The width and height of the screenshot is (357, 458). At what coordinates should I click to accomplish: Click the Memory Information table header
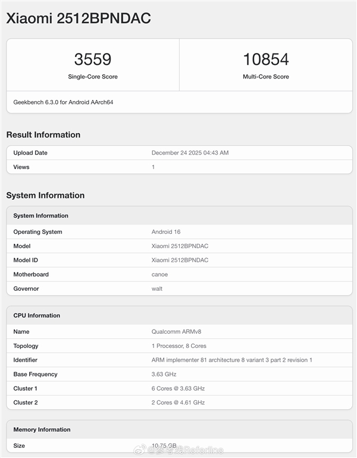pyautogui.click(x=42, y=429)
